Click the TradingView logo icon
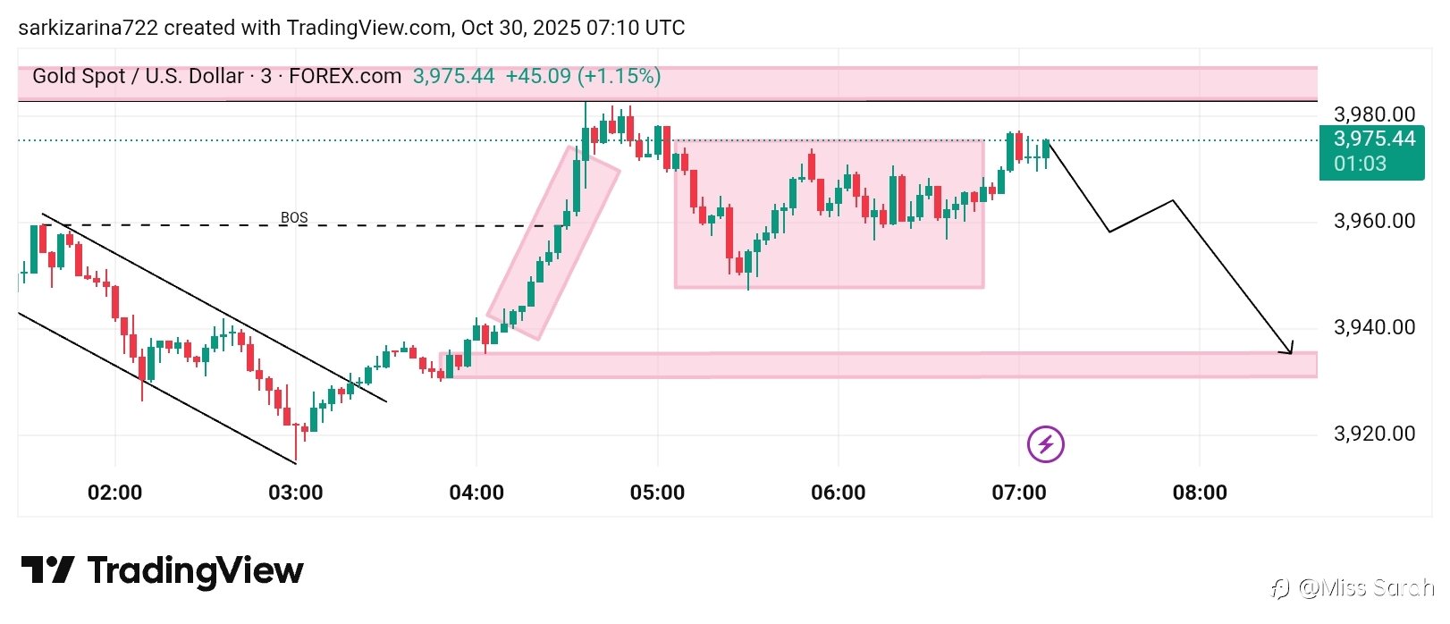Viewport: 1450px width, 624px height. pyautogui.click(x=47, y=570)
